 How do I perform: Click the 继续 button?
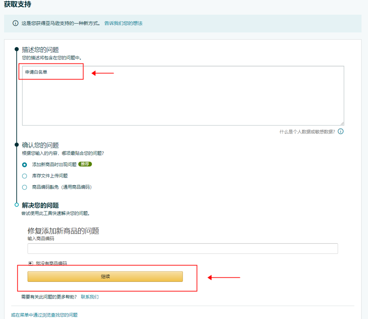click(105, 276)
